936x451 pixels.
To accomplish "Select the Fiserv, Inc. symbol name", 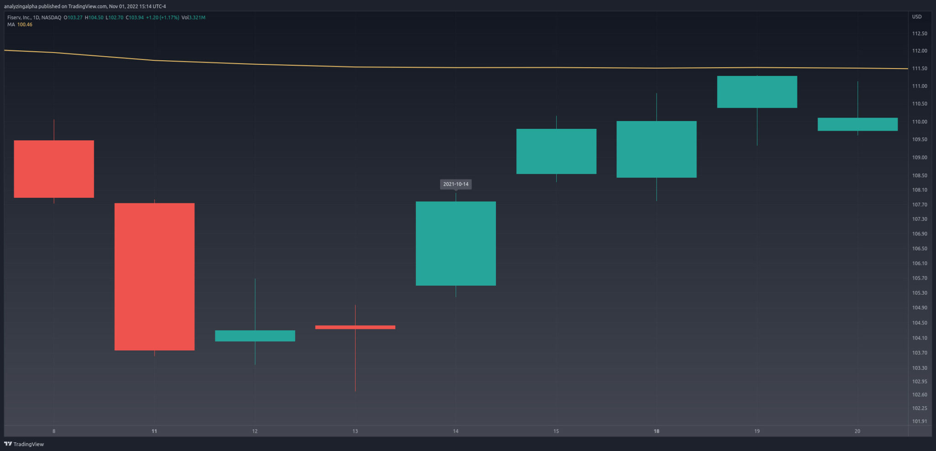I will pyautogui.click(x=20, y=17).
